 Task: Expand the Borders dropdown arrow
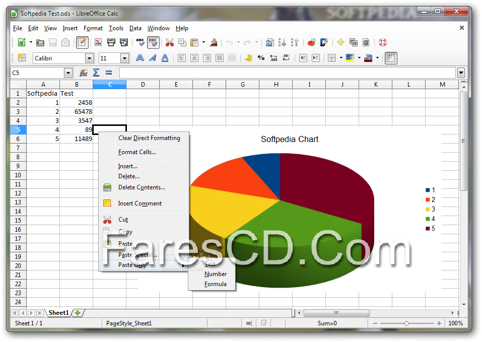point(341,58)
